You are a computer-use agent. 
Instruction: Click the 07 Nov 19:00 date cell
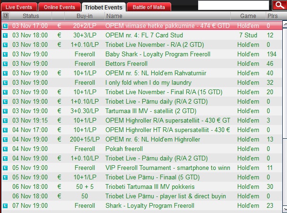30,206
